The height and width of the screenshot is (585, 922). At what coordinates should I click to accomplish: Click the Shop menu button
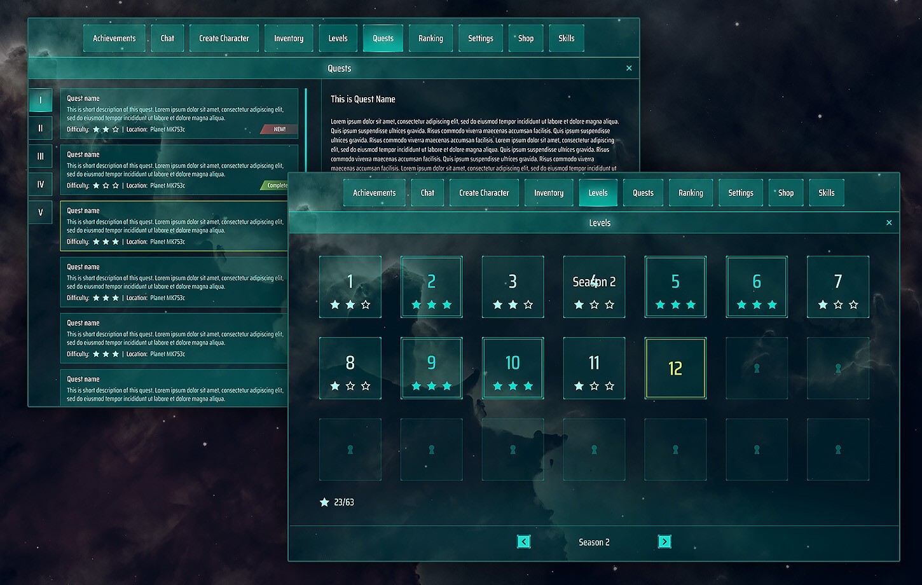785,193
